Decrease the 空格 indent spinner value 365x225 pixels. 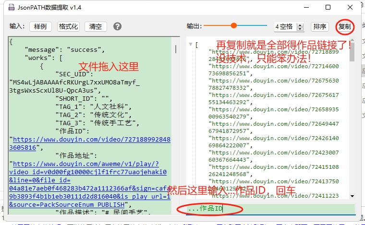300,29
